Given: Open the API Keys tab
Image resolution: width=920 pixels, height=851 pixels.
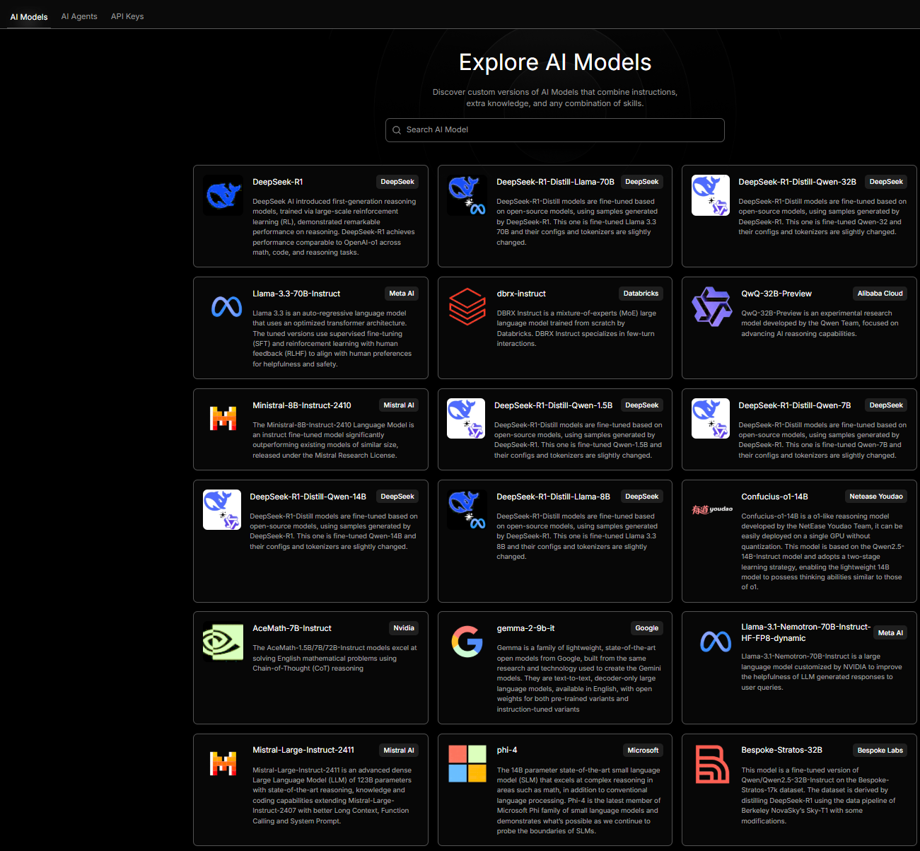Looking at the screenshot, I should click(127, 16).
